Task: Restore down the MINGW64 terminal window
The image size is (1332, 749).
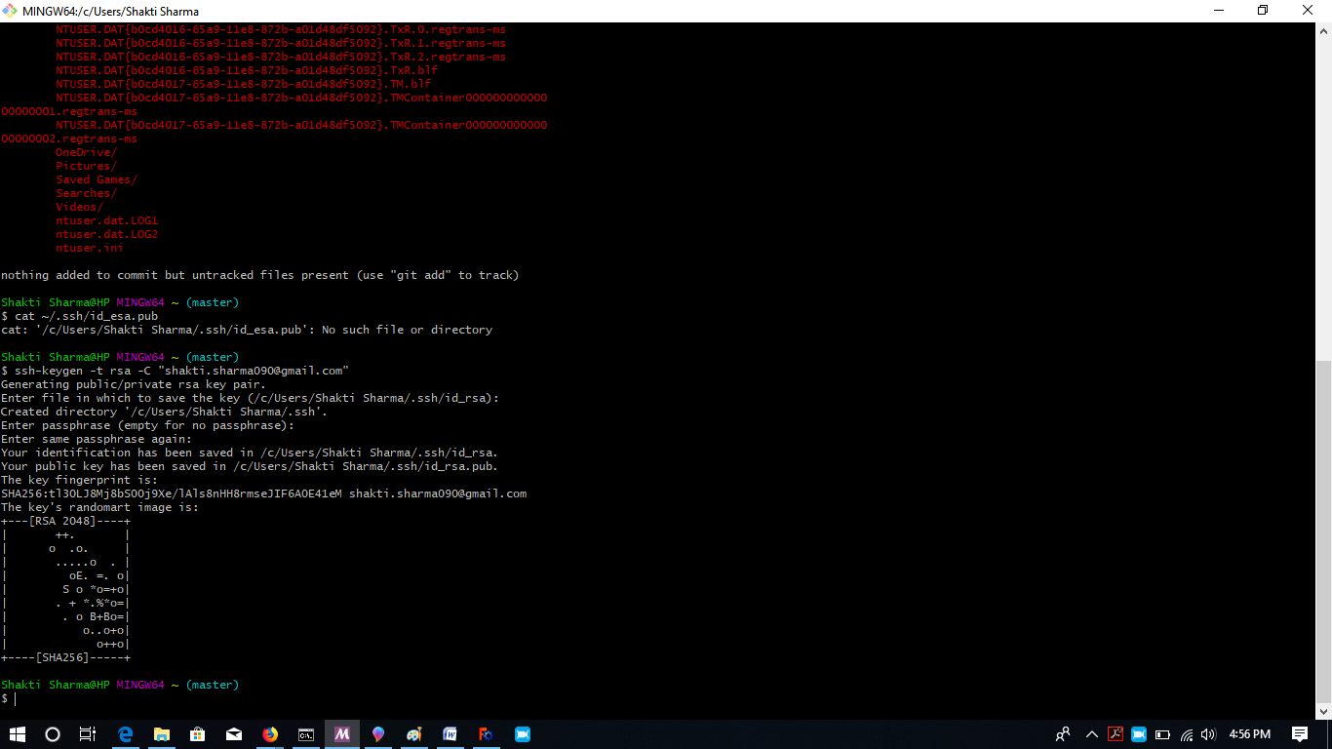Action: (1263, 11)
